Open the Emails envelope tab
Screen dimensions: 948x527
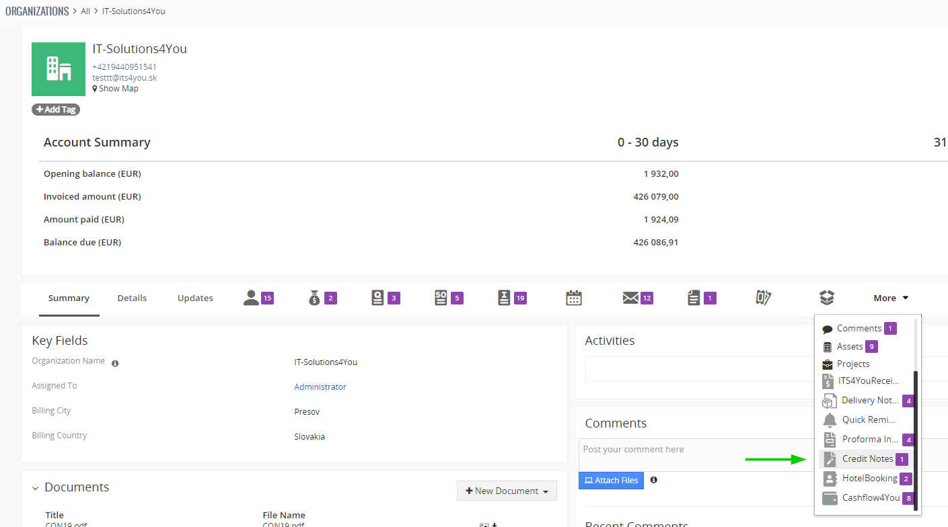630,298
